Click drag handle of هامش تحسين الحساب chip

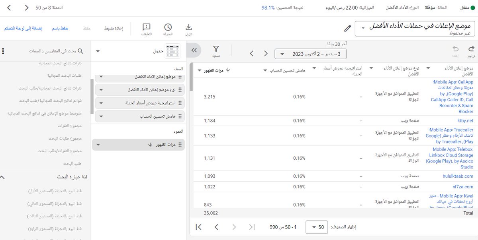point(180,116)
